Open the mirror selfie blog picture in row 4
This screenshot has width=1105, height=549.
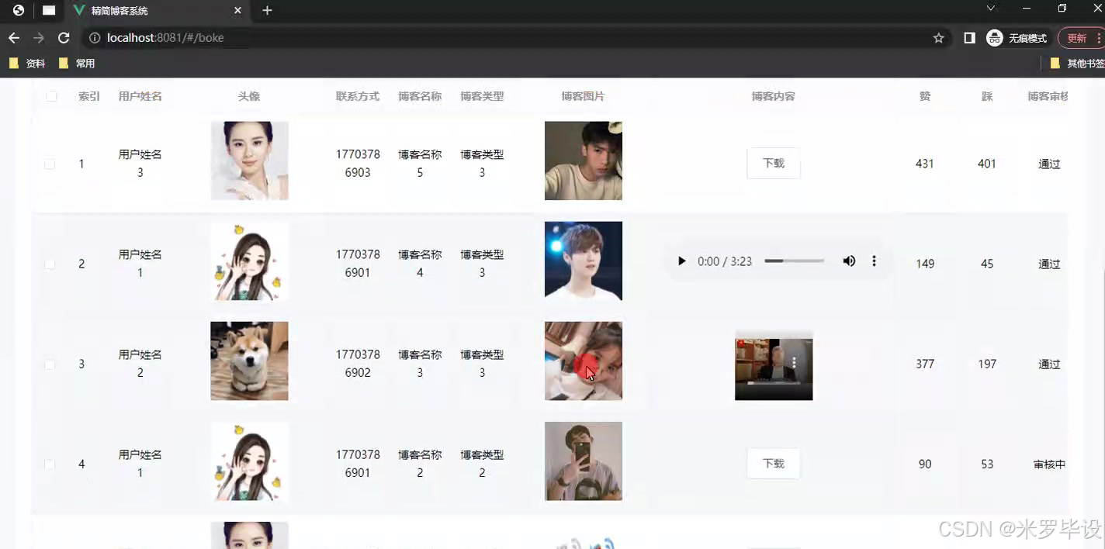(x=584, y=461)
